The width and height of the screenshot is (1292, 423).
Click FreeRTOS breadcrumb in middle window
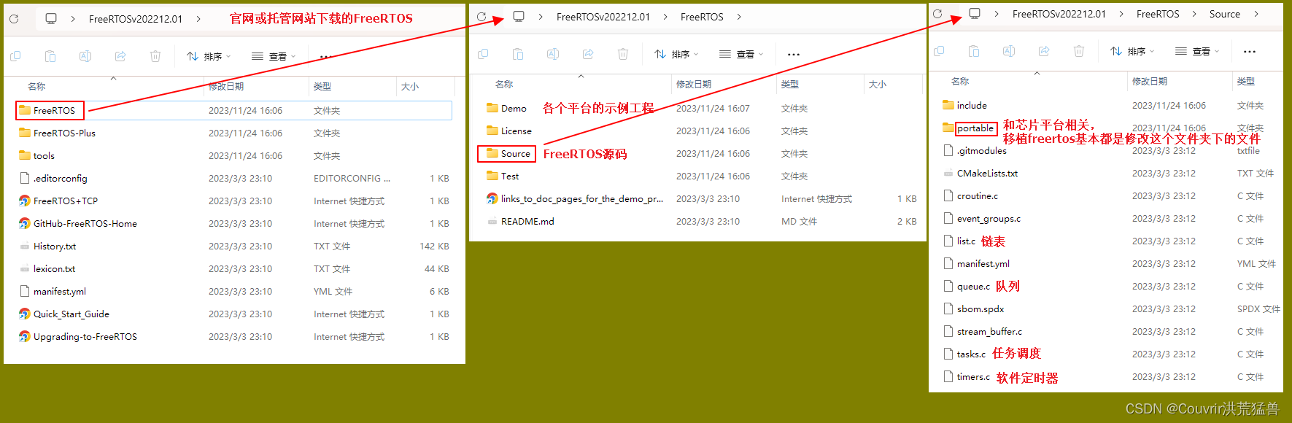(x=702, y=17)
